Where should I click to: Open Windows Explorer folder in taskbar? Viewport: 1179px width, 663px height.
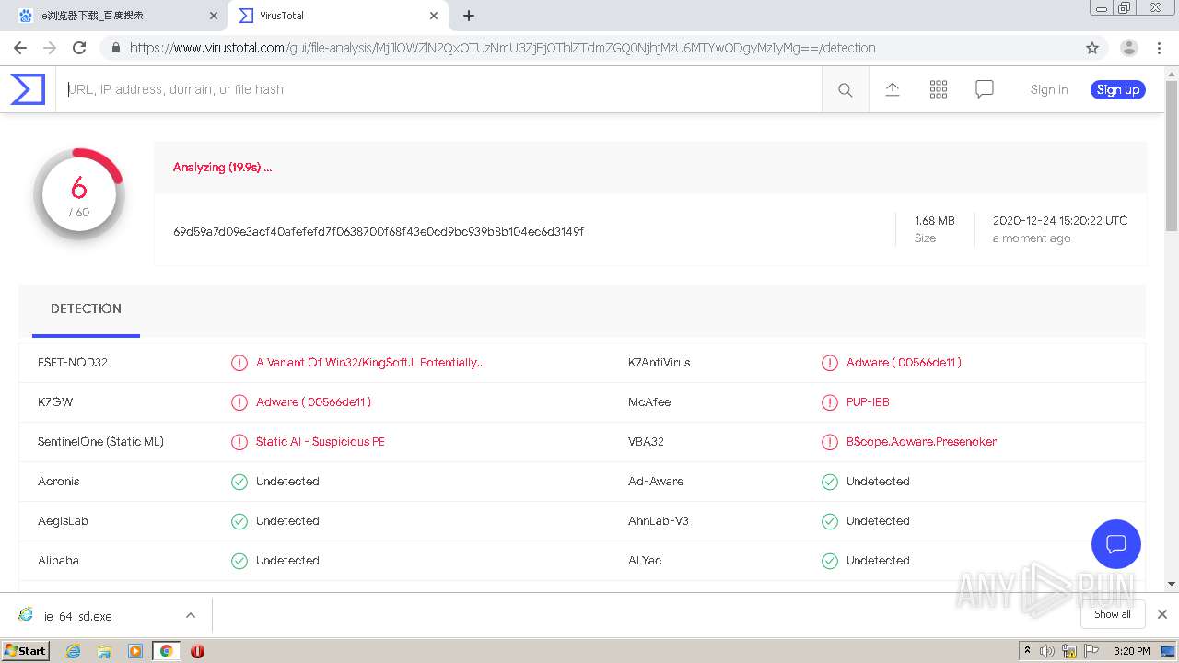pos(104,651)
